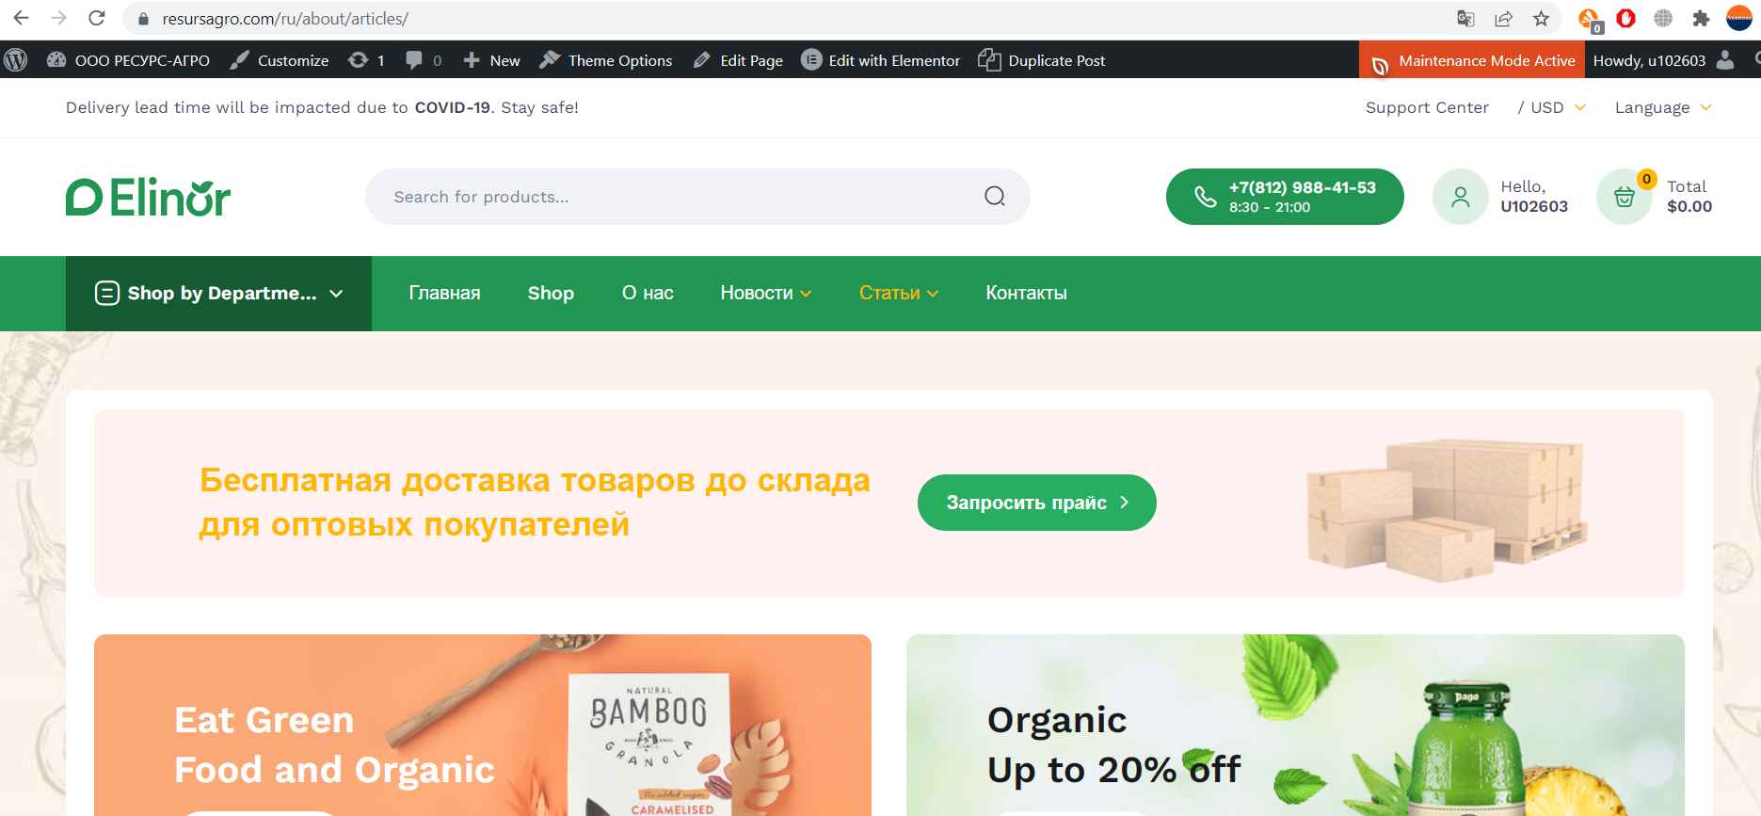Open the Organic Up to 20% off banner
The height and width of the screenshot is (816, 1761).
pos(1295,725)
